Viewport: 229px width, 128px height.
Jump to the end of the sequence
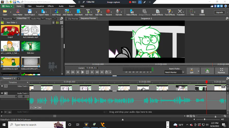coord(102,72)
